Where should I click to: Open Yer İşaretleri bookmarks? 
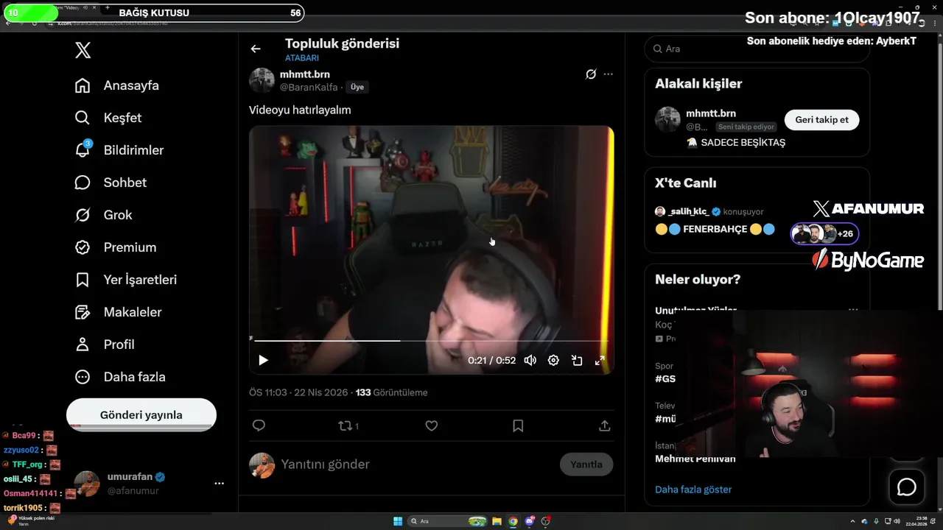click(126, 280)
